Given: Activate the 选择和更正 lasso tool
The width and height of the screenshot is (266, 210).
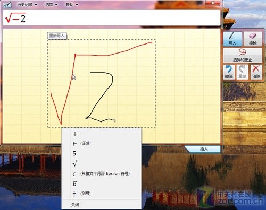Looking at the screenshot, I should point(243,55).
